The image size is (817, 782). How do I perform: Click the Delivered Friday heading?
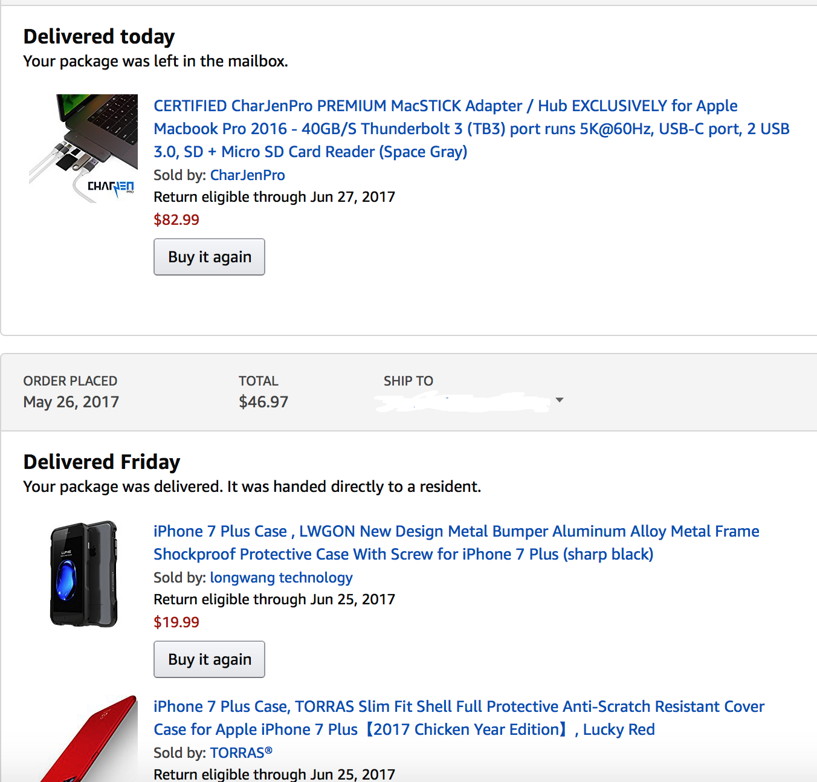pos(102,462)
